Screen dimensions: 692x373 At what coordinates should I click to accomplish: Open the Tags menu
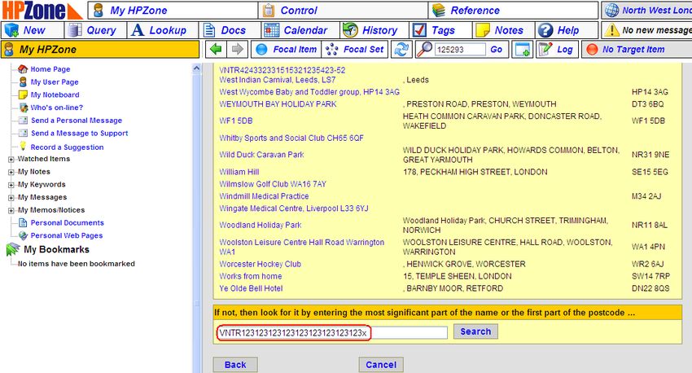440,30
